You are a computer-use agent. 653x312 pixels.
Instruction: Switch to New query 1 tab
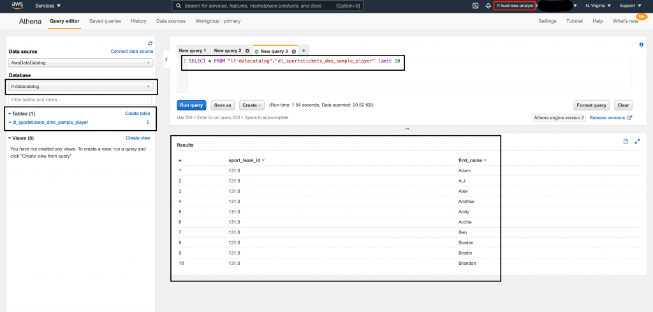(x=194, y=51)
